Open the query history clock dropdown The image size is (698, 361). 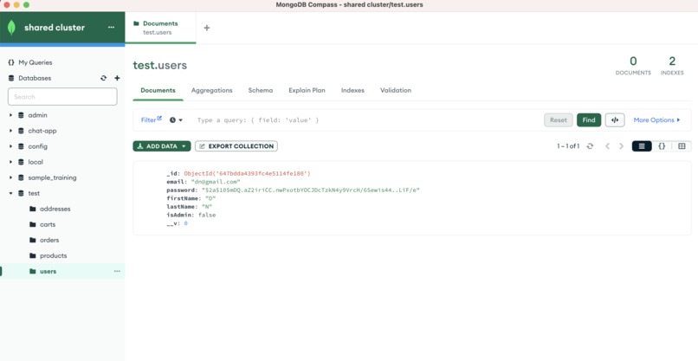(x=176, y=120)
